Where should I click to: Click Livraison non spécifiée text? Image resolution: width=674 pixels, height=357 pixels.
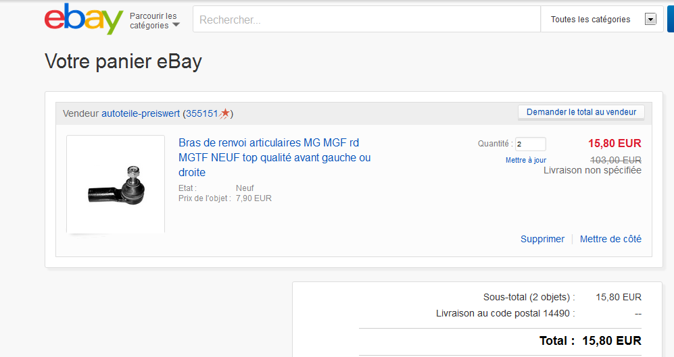tap(592, 170)
